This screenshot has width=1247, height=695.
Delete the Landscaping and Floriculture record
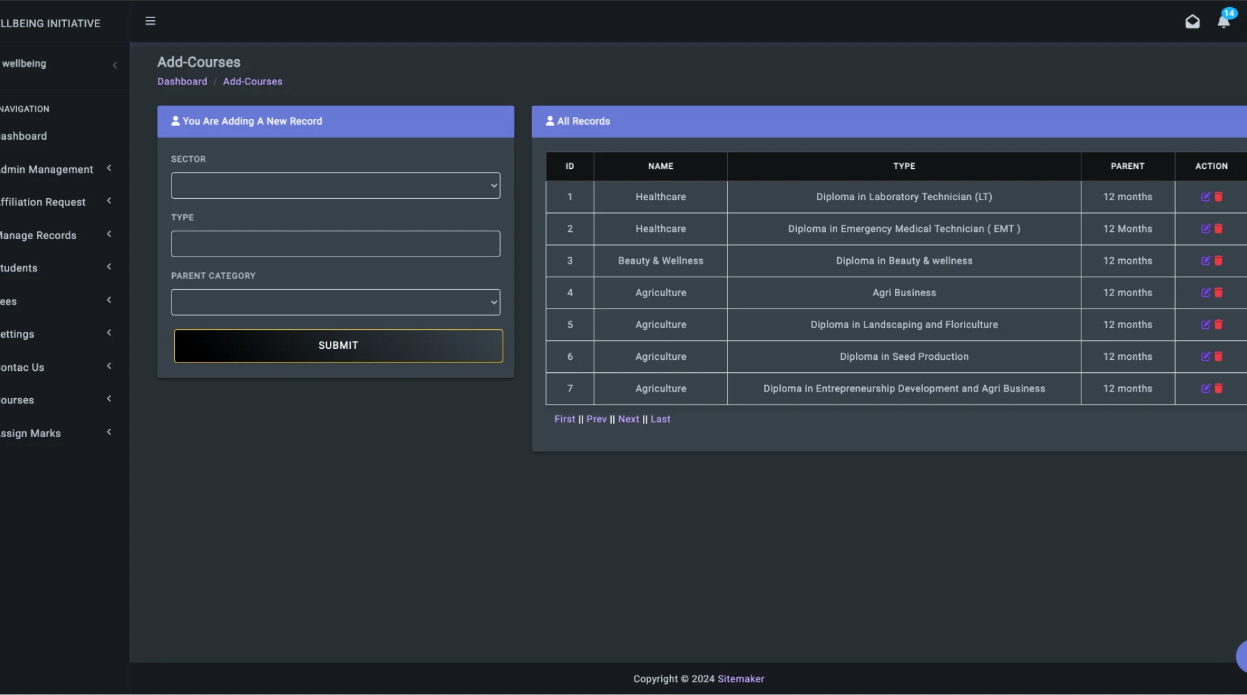[1218, 325]
